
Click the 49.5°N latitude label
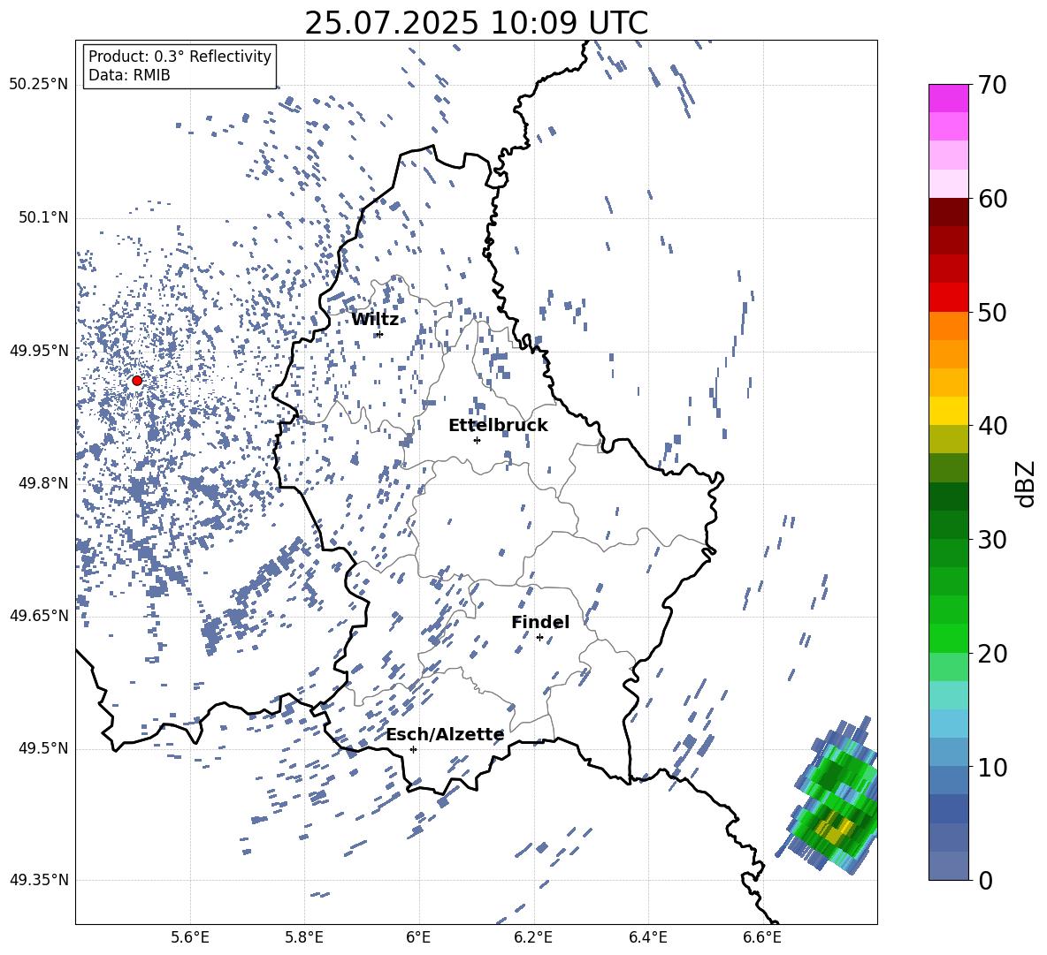42,748
